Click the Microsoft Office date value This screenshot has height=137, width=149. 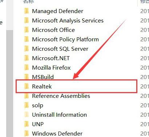tap(145, 30)
